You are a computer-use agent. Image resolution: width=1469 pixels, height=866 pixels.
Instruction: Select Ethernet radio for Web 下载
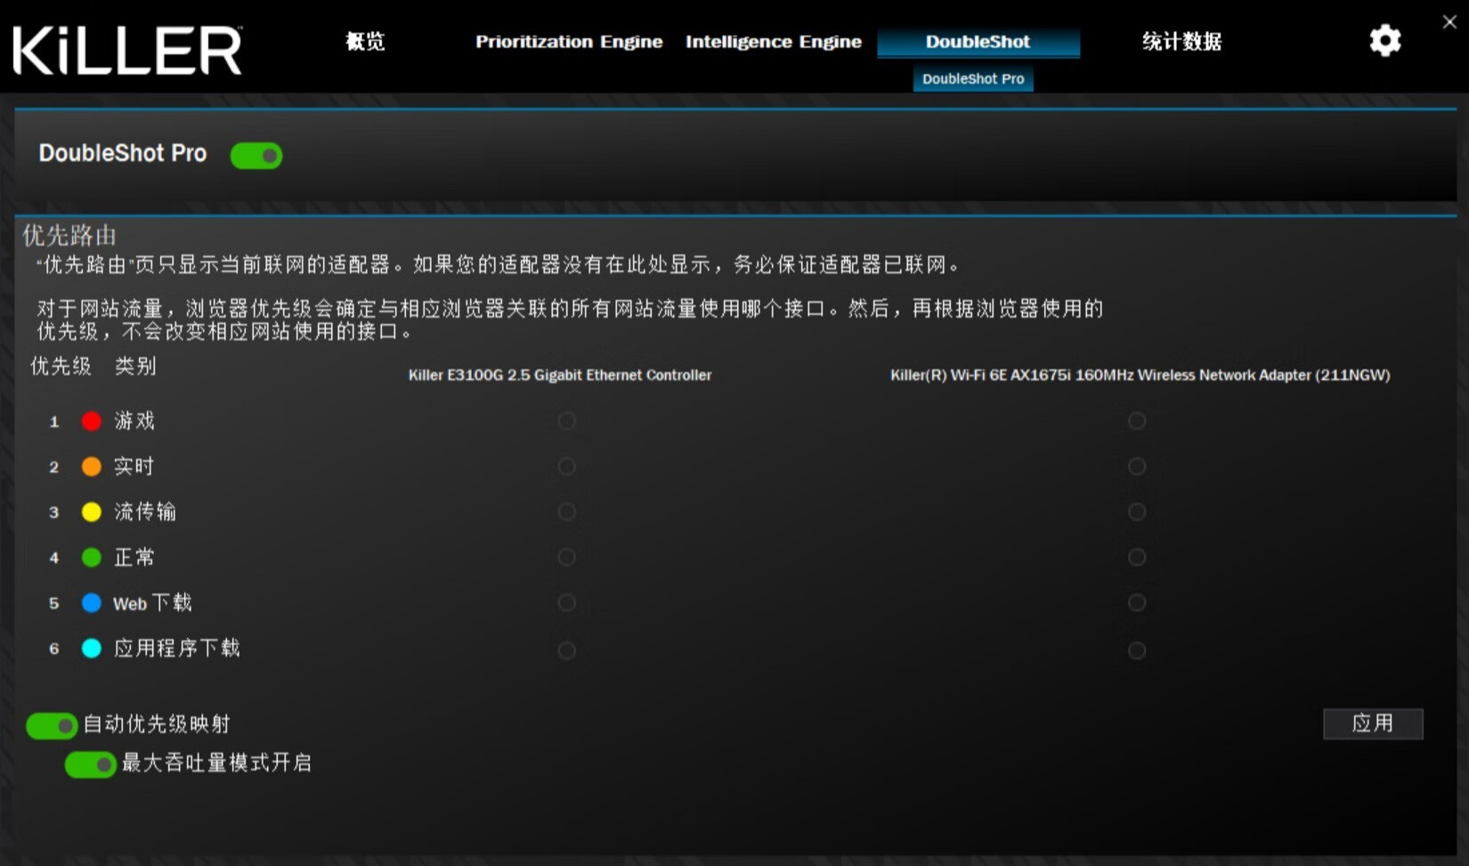tap(566, 603)
